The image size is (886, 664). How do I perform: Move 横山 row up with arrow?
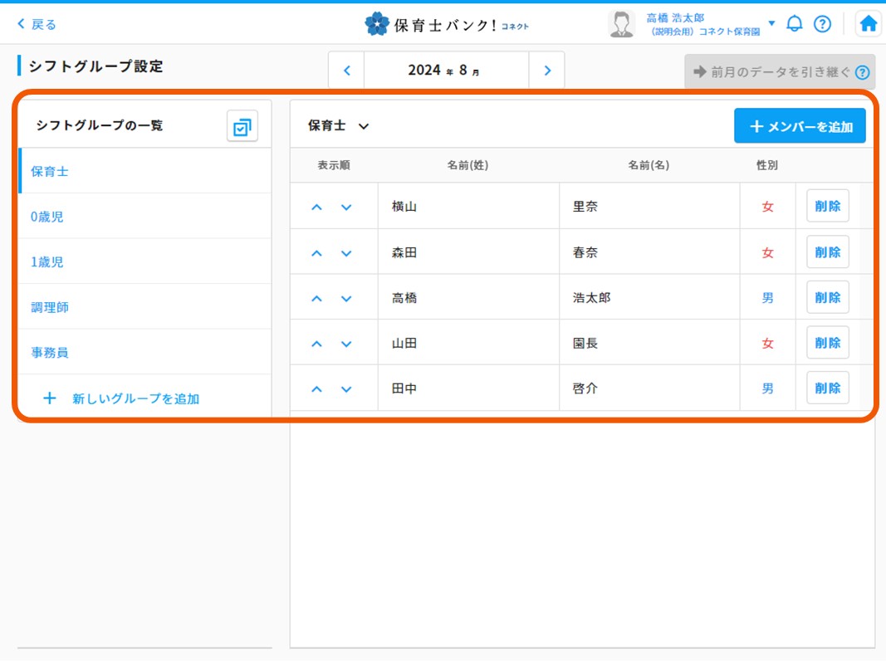point(316,207)
